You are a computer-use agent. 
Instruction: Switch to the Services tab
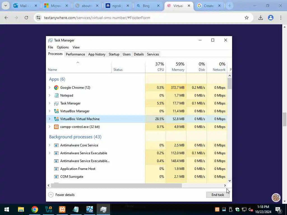(153, 54)
